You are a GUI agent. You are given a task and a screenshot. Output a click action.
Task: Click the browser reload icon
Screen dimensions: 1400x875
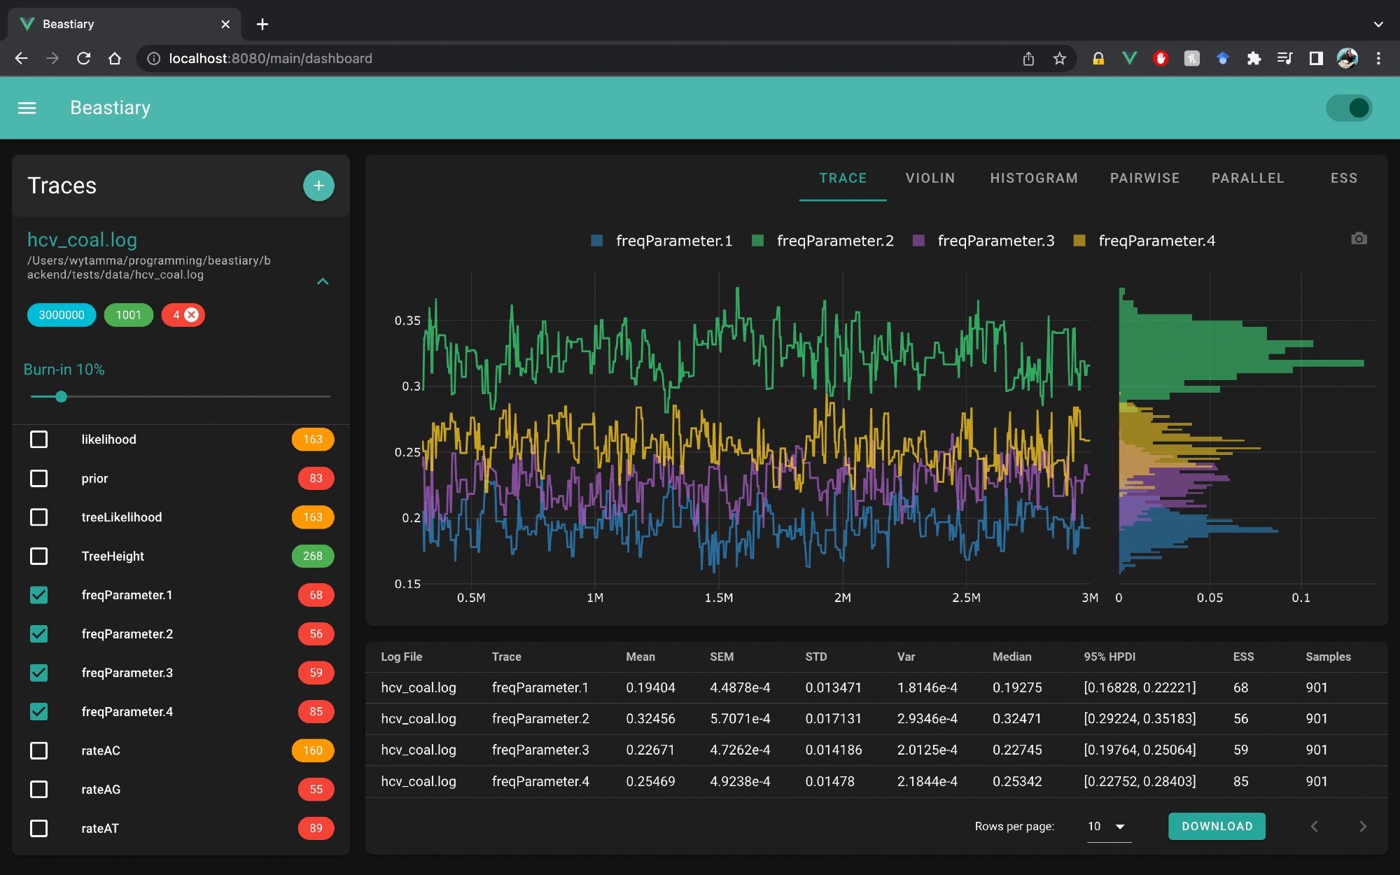tap(84, 58)
